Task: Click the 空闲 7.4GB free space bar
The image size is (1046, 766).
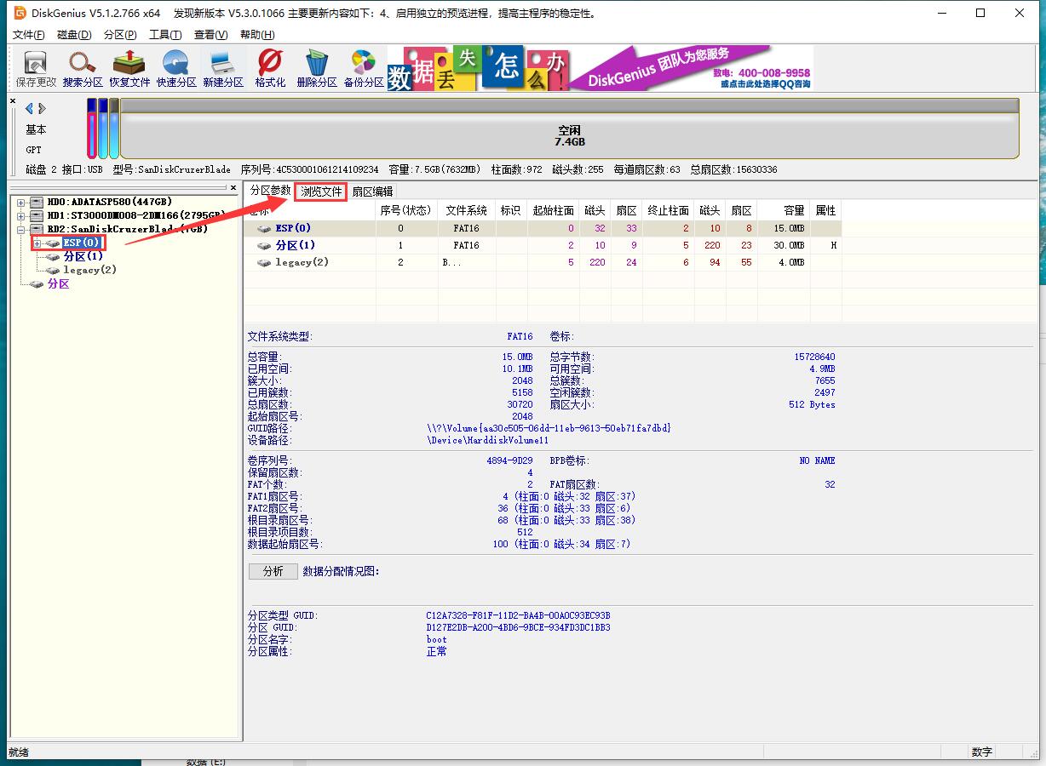Action: tap(569, 136)
